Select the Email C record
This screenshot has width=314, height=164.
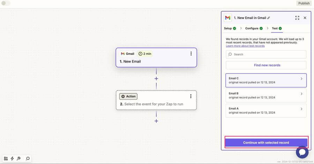coord(266,80)
